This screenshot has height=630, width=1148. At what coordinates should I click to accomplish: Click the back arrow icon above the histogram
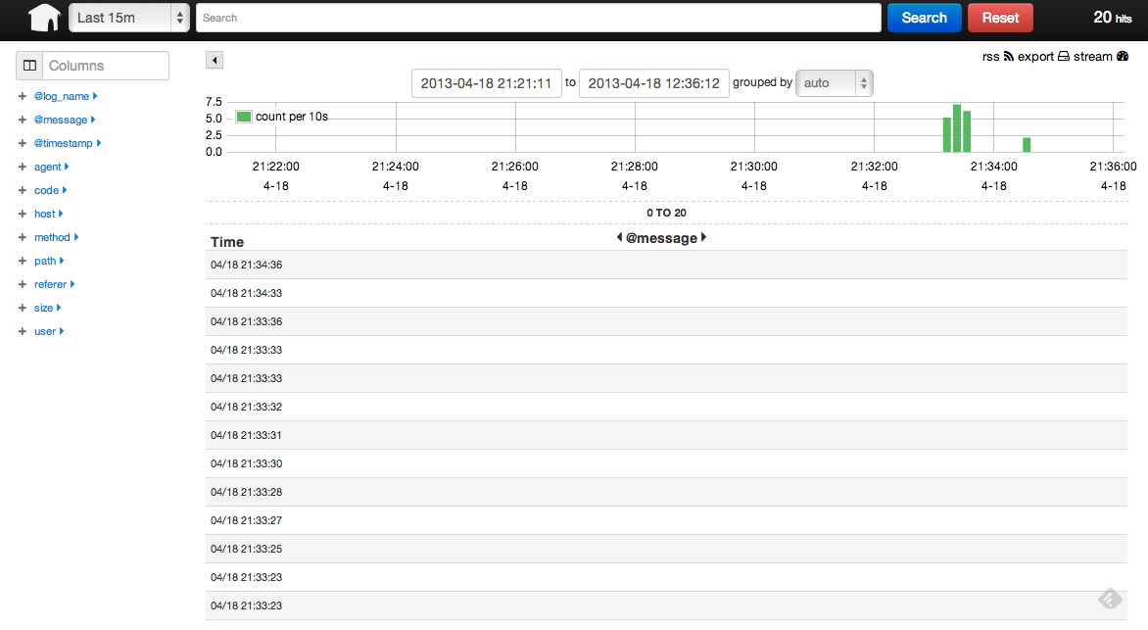[x=214, y=60]
